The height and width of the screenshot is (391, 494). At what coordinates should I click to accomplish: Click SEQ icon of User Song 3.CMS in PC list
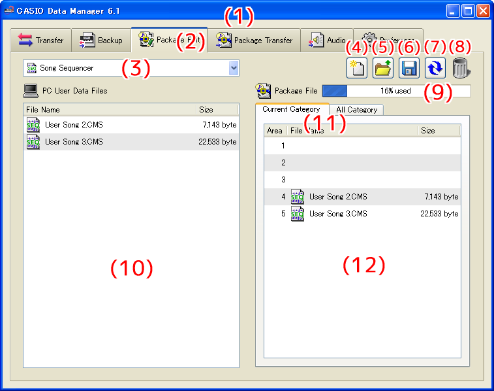pyautogui.click(x=33, y=142)
